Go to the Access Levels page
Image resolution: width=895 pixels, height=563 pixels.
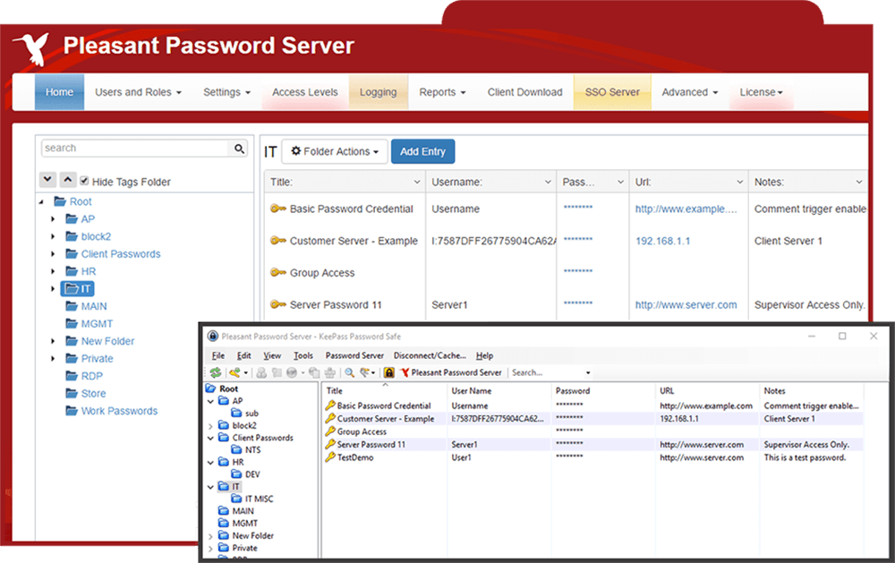pyautogui.click(x=305, y=92)
